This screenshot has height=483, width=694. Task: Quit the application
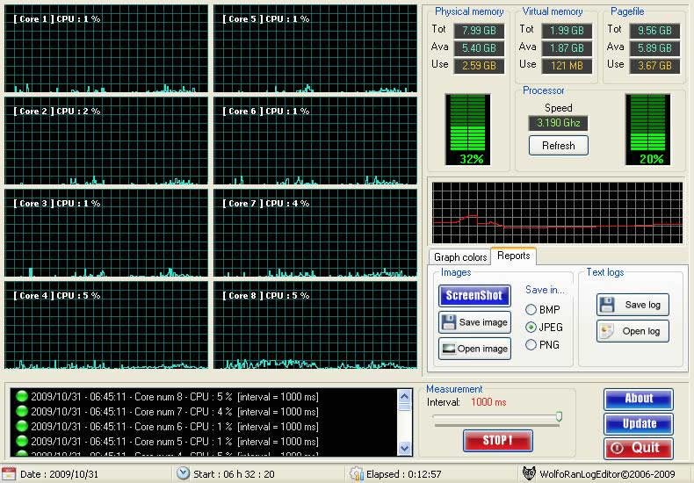coord(639,448)
